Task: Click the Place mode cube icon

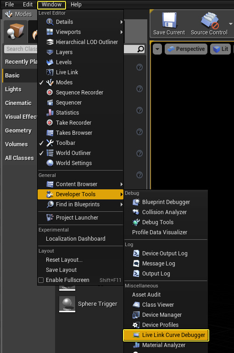Action: pos(15,31)
